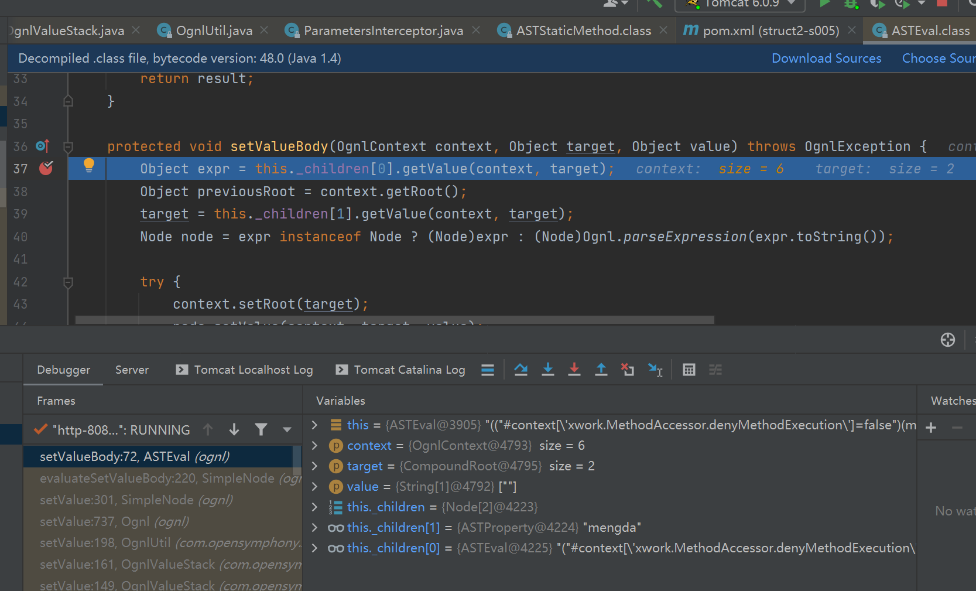Image resolution: width=976 pixels, height=591 pixels.
Task: Add a new watch with plus icon
Action: [931, 428]
